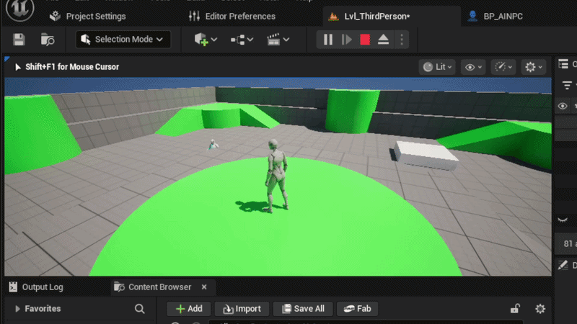Open the viewport performance scalability dropdown

pos(503,67)
